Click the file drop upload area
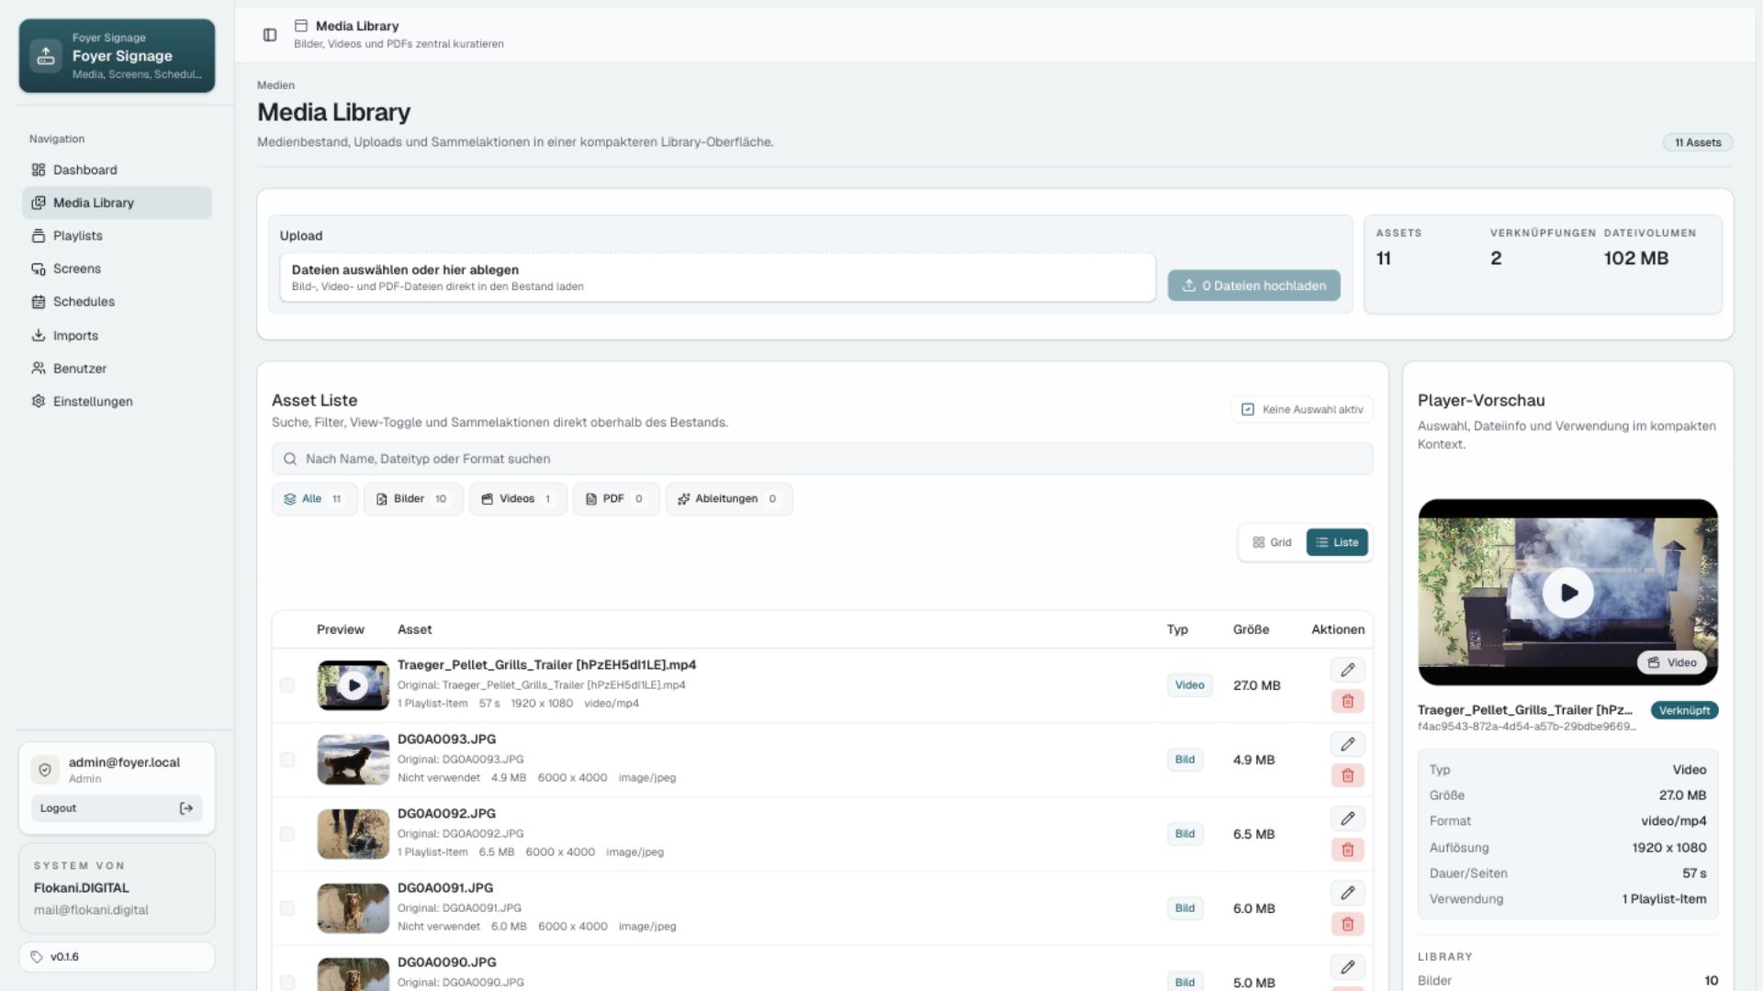This screenshot has width=1763, height=991. point(717,277)
